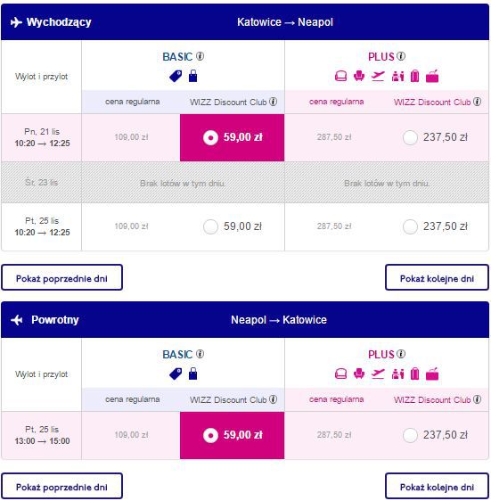This screenshot has height=501, width=491.
Task: Select 237,50 zł PLUS fare on return flight
Action: coord(410,435)
